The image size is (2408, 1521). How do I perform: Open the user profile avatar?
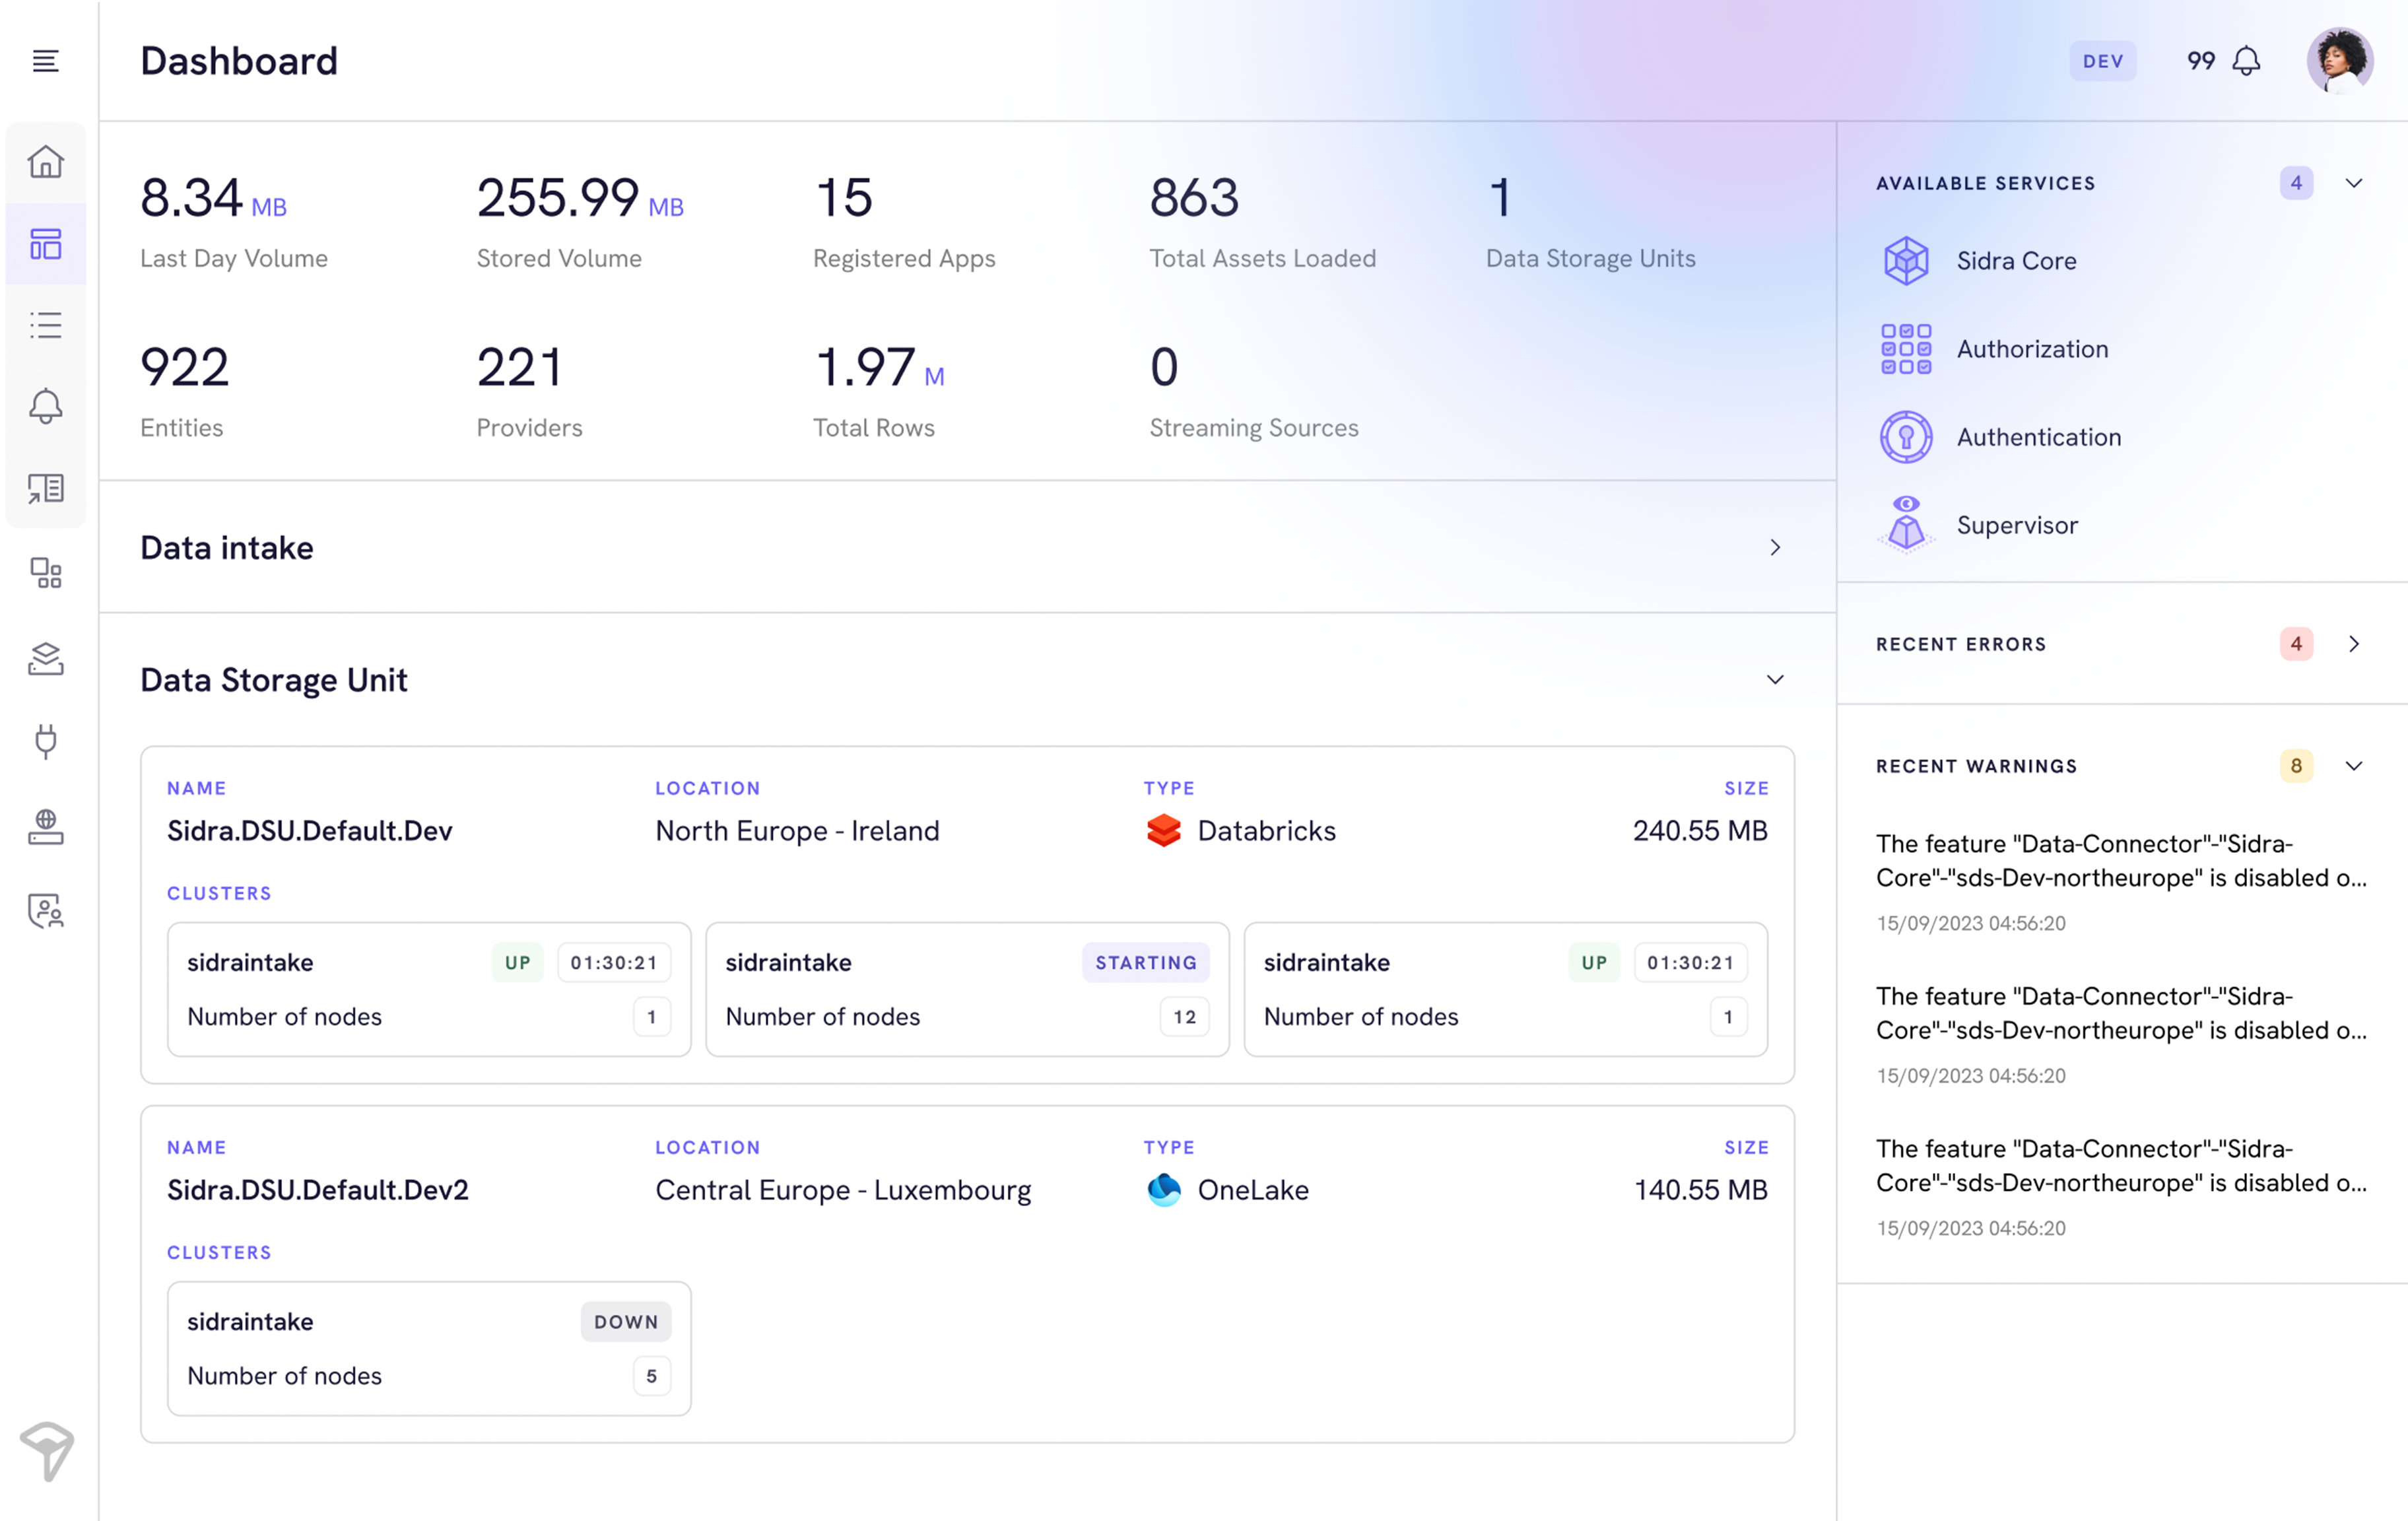tap(2339, 61)
